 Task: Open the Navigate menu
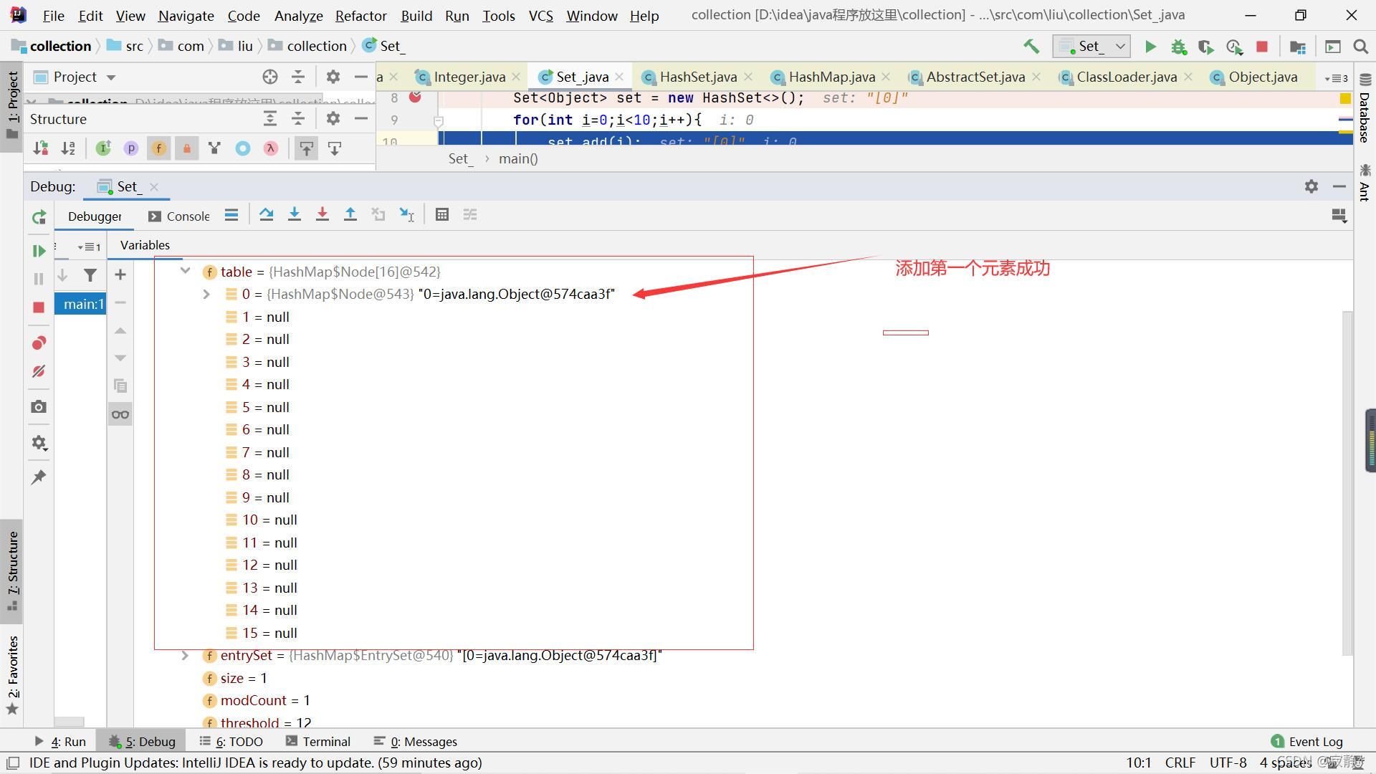[186, 15]
